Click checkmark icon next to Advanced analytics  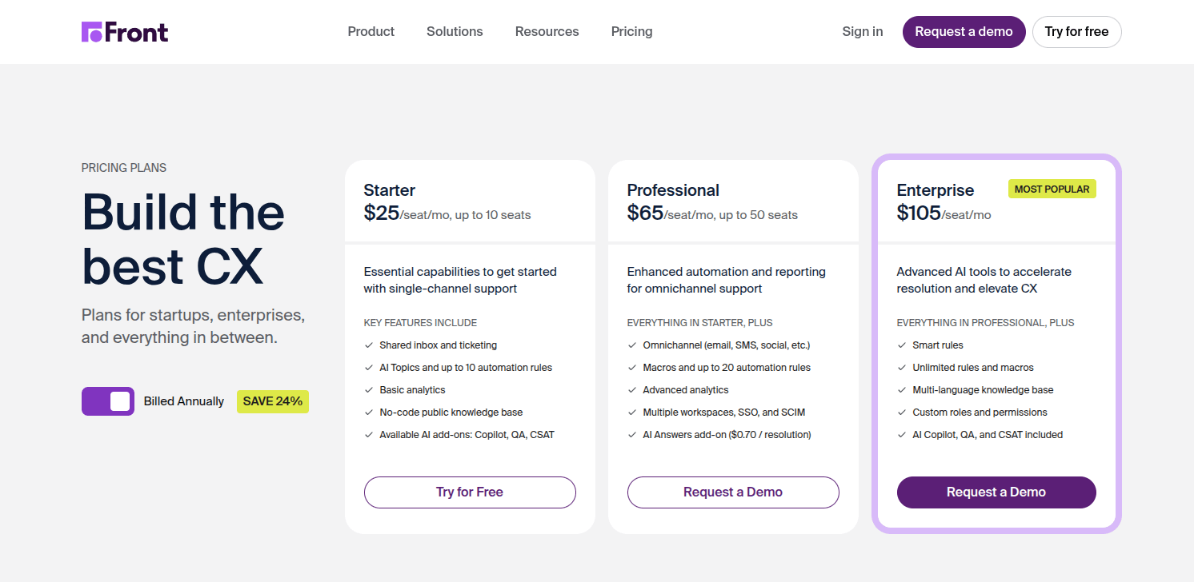tap(632, 390)
